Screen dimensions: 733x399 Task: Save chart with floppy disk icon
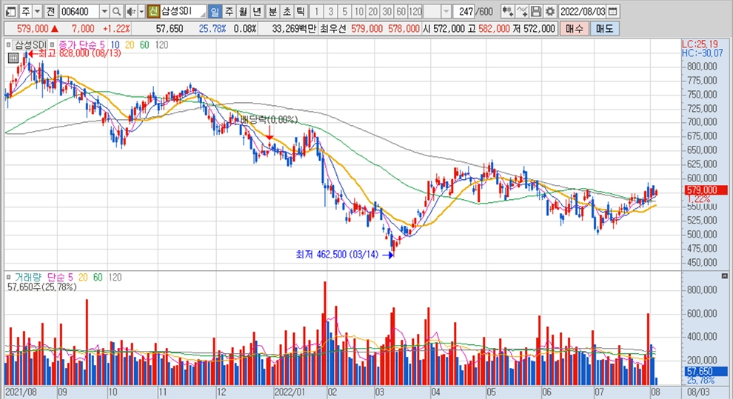pyautogui.click(x=536, y=12)
